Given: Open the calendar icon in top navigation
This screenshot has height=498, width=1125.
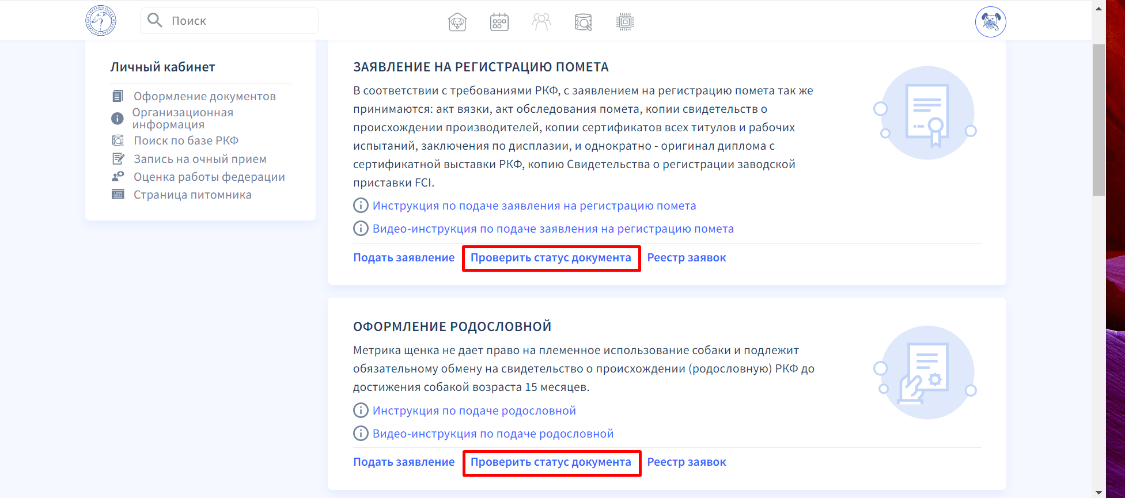Looking at the screenshot, I should point(499,22).
